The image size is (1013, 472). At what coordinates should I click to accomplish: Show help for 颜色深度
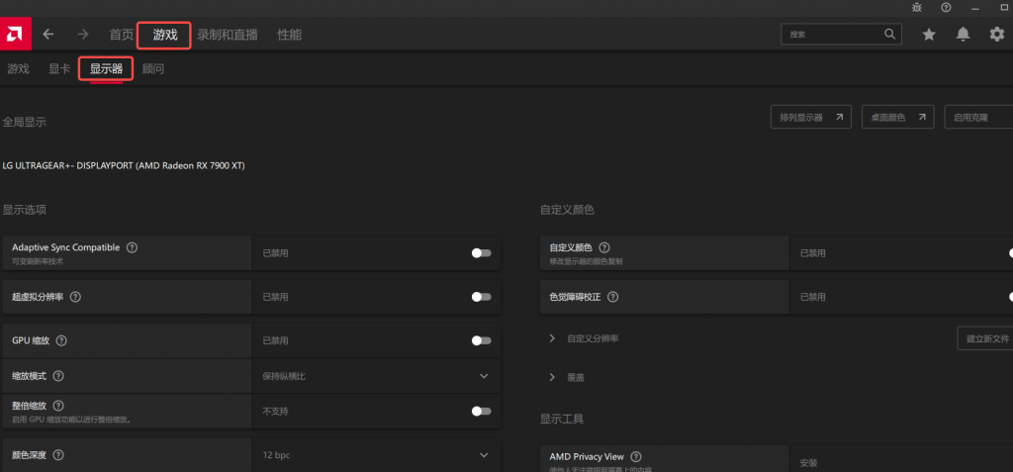pos(58,455)
